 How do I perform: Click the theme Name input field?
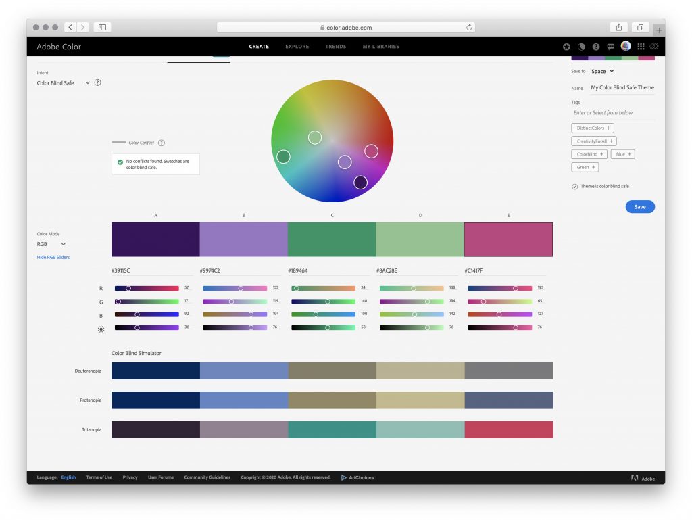(622, 88)
